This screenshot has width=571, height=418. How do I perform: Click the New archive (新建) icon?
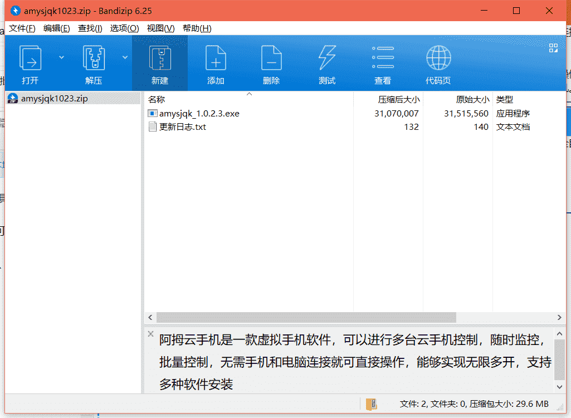click(160, 58)
